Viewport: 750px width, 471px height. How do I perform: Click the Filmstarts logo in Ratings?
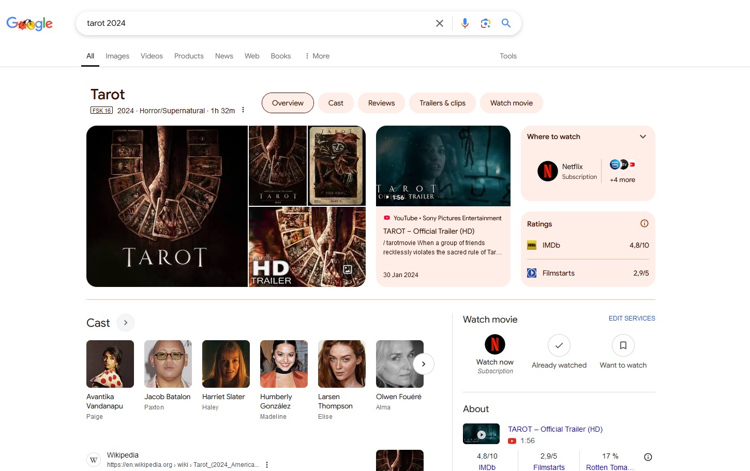(x=532, y=273)
